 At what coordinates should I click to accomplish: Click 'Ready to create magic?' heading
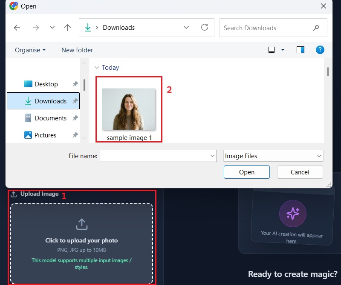click(293, 274)
